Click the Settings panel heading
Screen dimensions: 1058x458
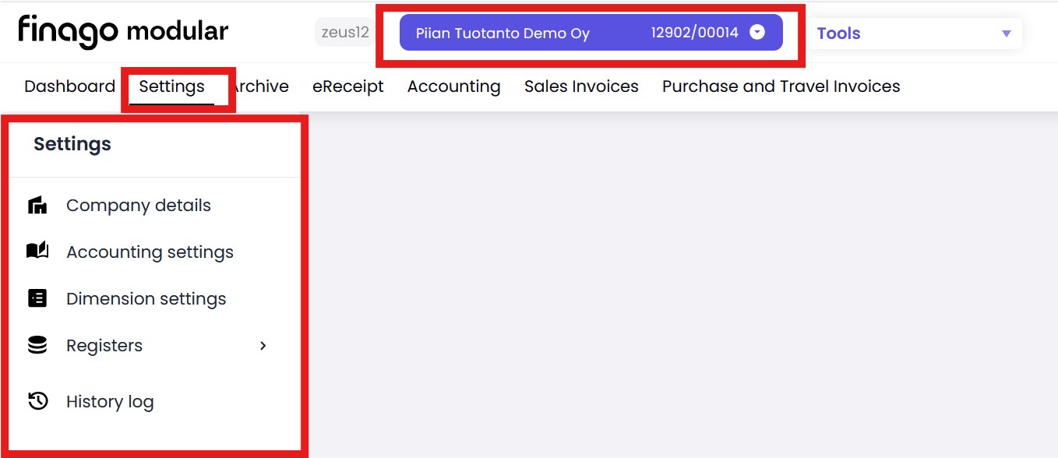(x=72, y=144)
